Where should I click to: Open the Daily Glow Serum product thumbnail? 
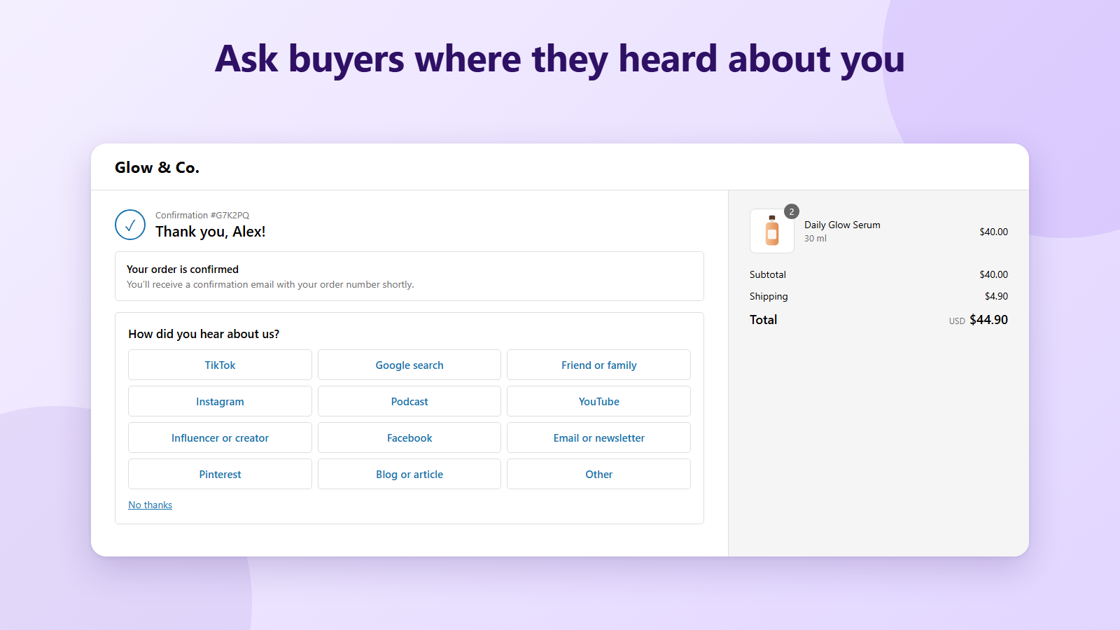(772, 231)
